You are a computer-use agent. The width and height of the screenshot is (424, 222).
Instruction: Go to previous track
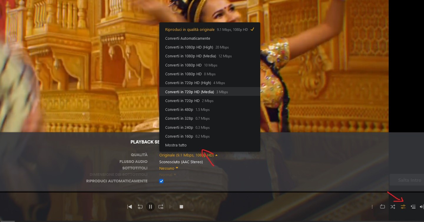click(130, 207)
